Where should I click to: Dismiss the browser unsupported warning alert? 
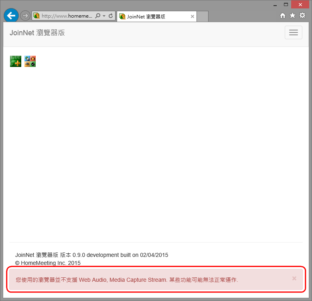[294, 279]
